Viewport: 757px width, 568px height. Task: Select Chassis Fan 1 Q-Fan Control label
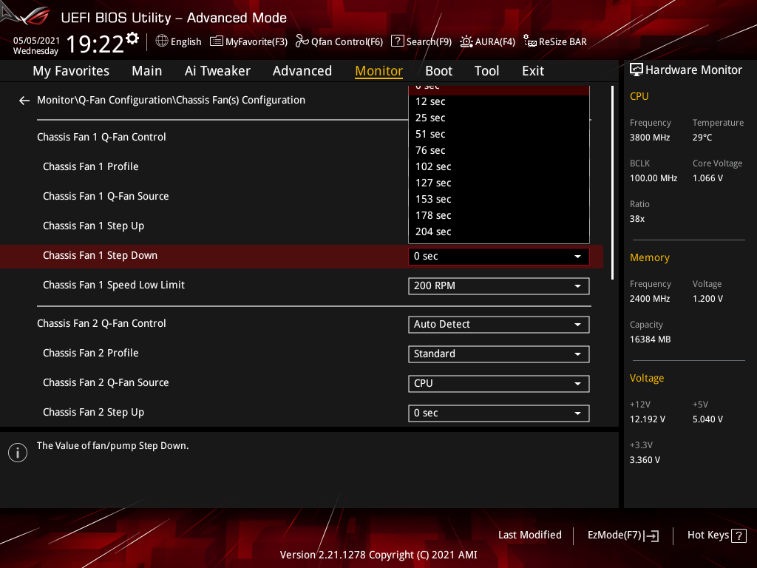tap(101, 137)
